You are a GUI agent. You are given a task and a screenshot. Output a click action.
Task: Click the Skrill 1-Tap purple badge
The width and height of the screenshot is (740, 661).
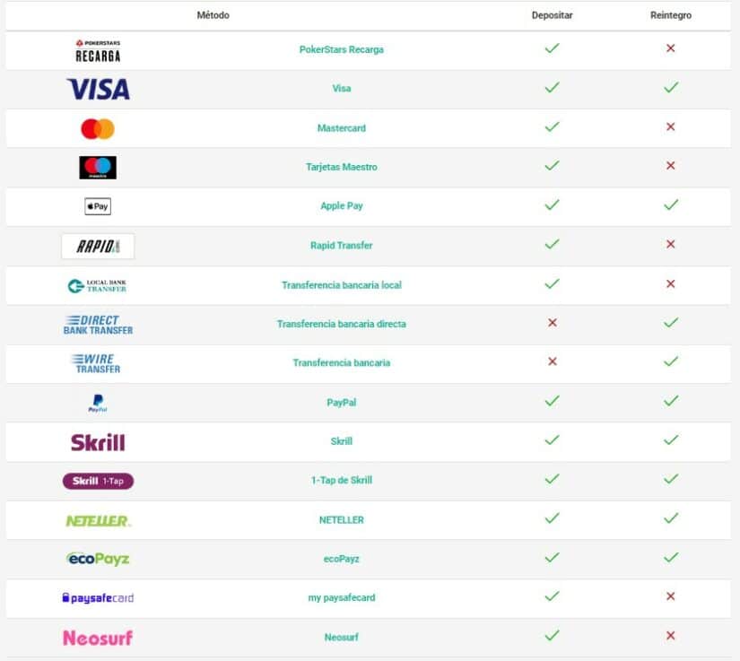pos(98,481)
